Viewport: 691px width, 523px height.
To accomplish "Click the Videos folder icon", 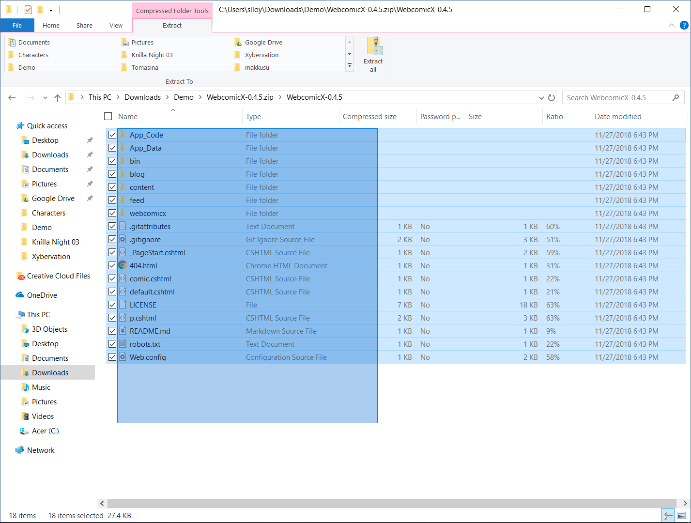I will point(25,416).
